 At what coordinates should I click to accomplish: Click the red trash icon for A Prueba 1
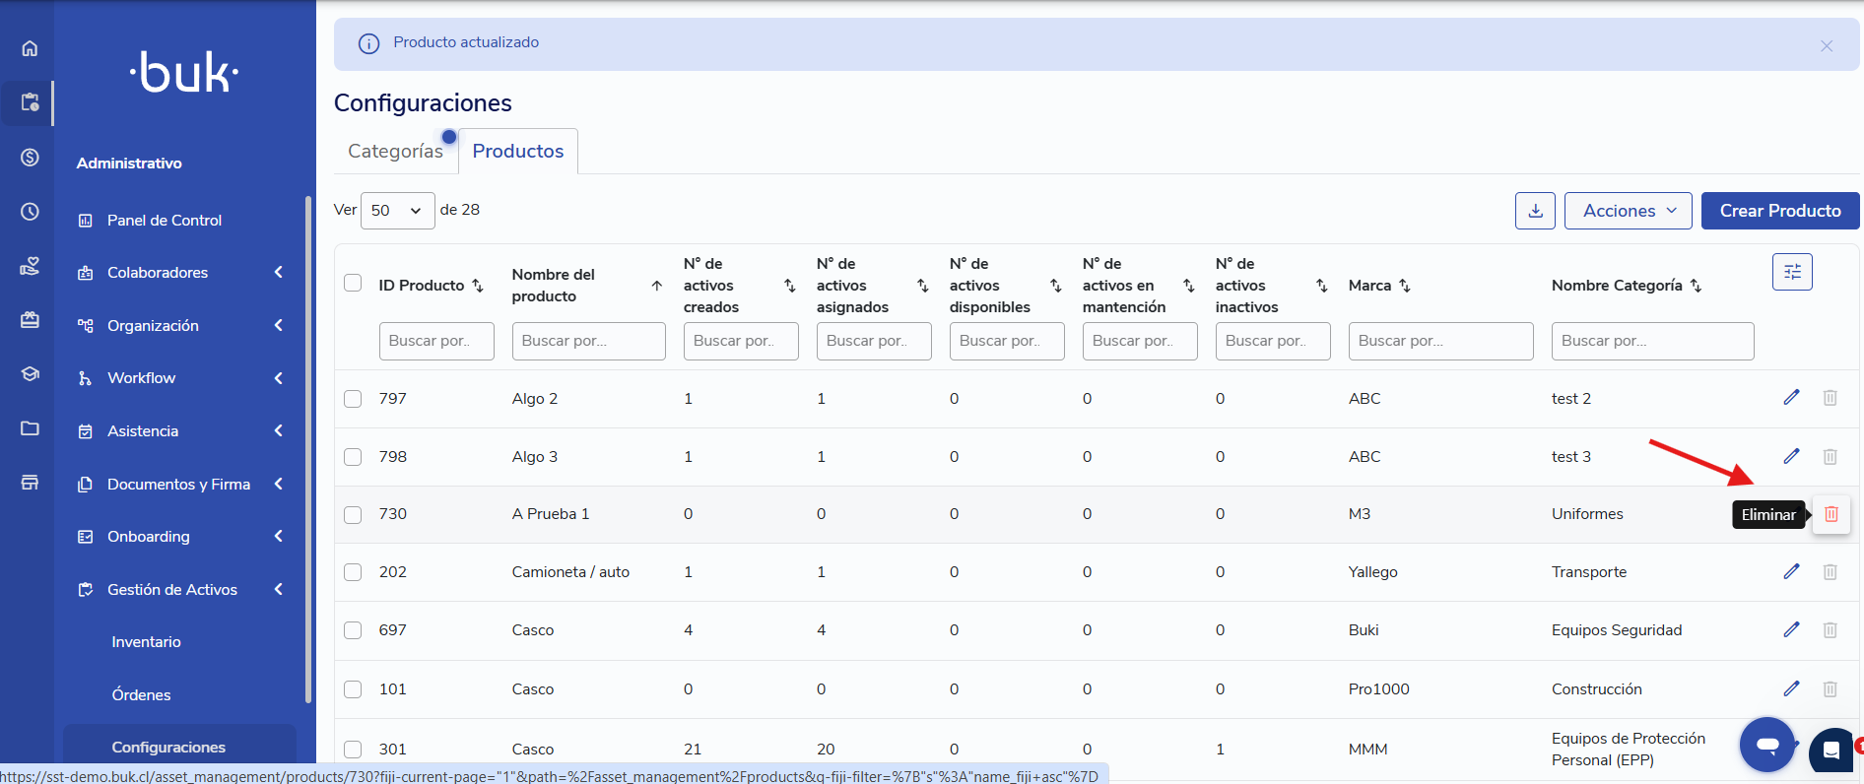[x=1831, y=514]
